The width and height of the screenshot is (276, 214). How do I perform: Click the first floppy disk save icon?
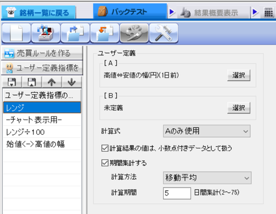pyautogui.click(x=12, y=82)
